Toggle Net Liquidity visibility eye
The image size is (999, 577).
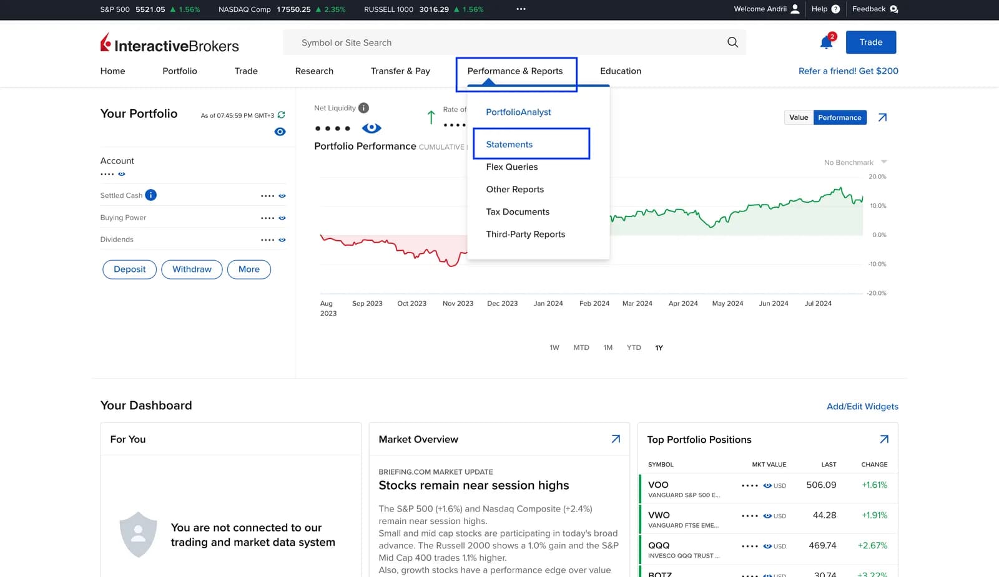[x=372, y=128]
